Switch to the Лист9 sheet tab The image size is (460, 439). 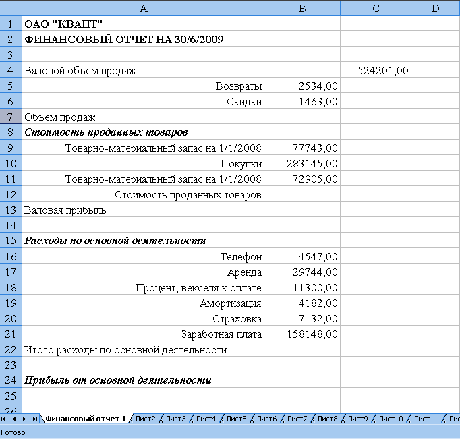(x=357, y=419)
